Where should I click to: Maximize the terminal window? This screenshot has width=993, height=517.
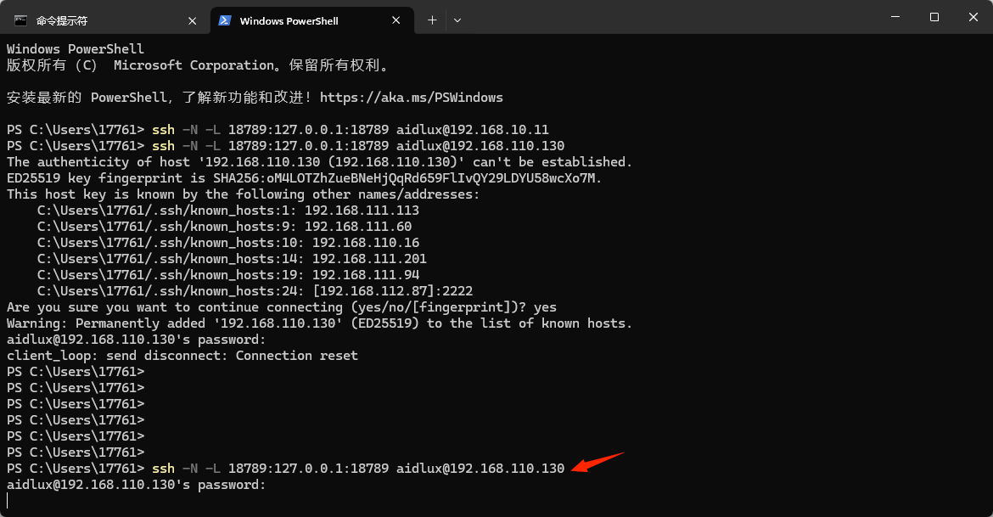(934, 17)
